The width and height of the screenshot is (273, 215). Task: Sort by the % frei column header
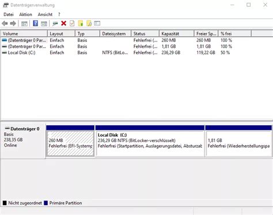click(234, 34)
